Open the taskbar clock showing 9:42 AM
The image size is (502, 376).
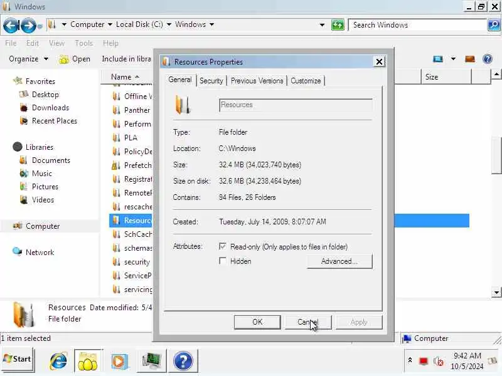pyautogui.click(x=467, y=362)
